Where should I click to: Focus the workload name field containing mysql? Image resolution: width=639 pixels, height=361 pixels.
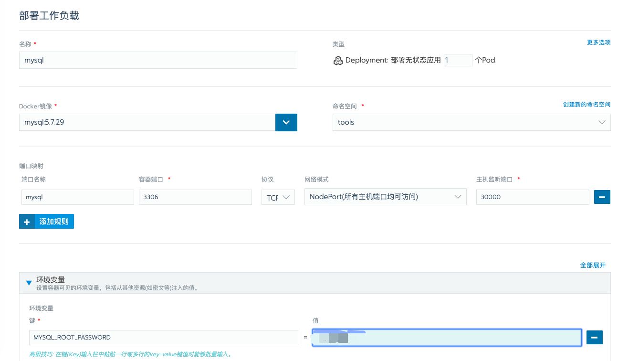pyautogui.click(x=158, y=60)
